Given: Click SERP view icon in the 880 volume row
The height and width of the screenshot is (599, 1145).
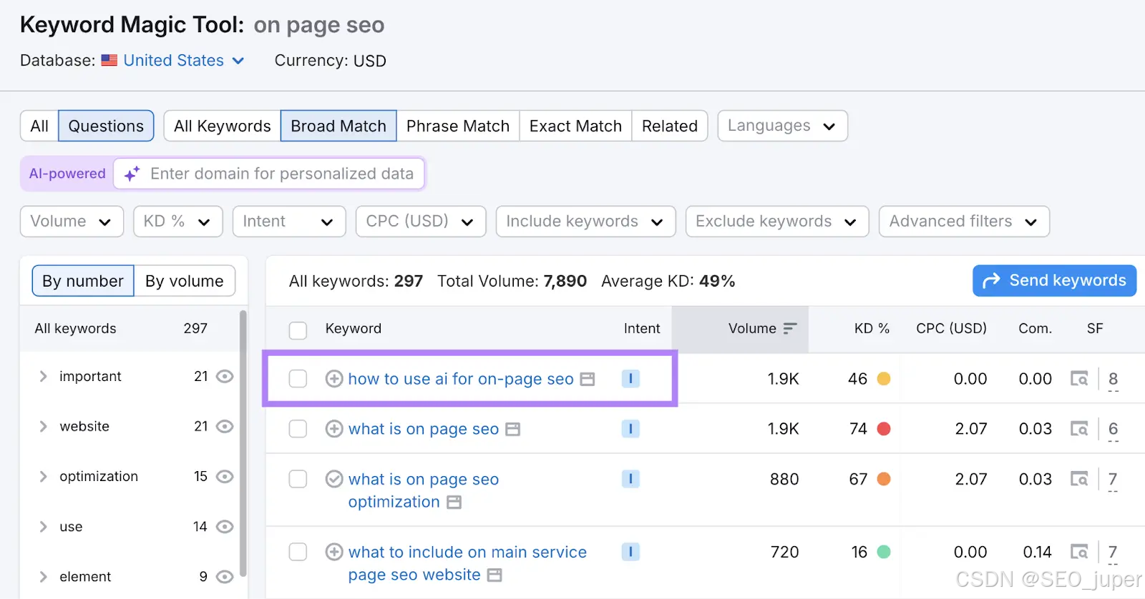Looking at the screenshot, I should point(1079,479).
